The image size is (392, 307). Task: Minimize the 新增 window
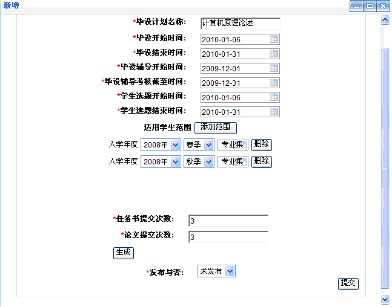[356, 5]
